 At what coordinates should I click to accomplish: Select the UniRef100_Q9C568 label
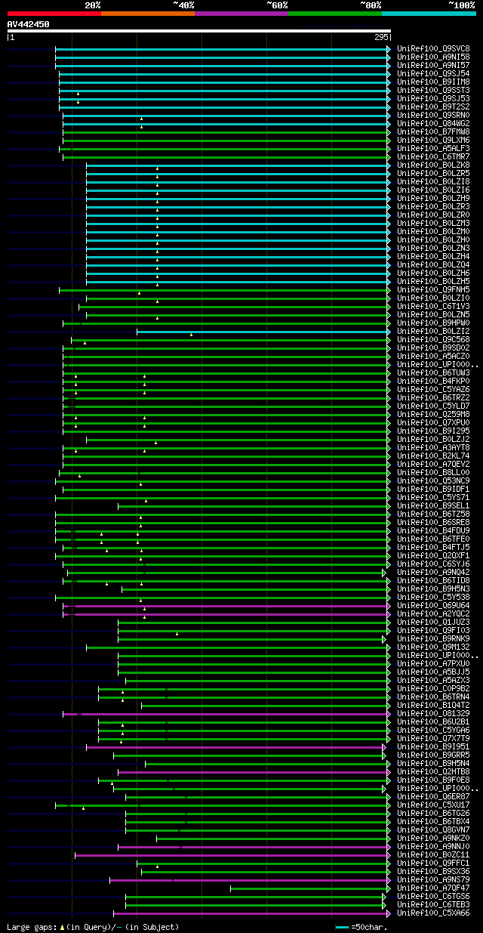point(433,339)
